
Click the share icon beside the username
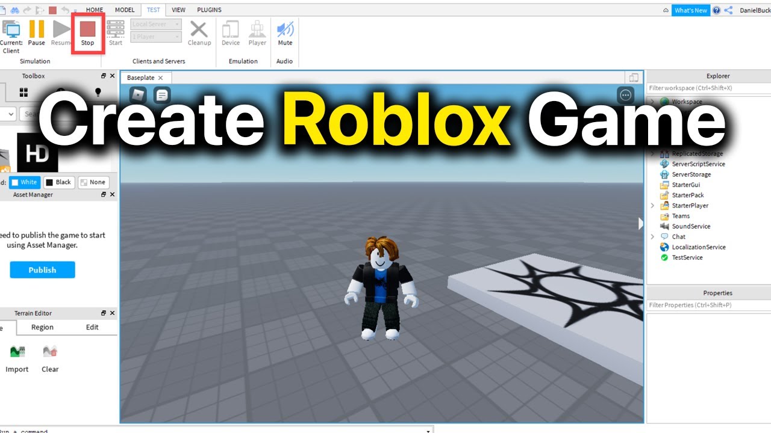click(x=729, y=10)
